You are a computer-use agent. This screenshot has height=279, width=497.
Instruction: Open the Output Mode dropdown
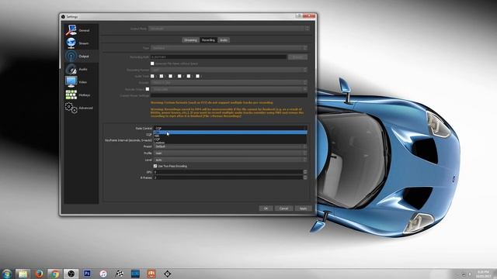(x=229, y=29)
